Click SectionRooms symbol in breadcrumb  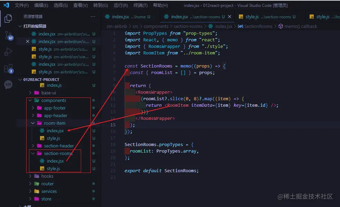tap(258, 27)
